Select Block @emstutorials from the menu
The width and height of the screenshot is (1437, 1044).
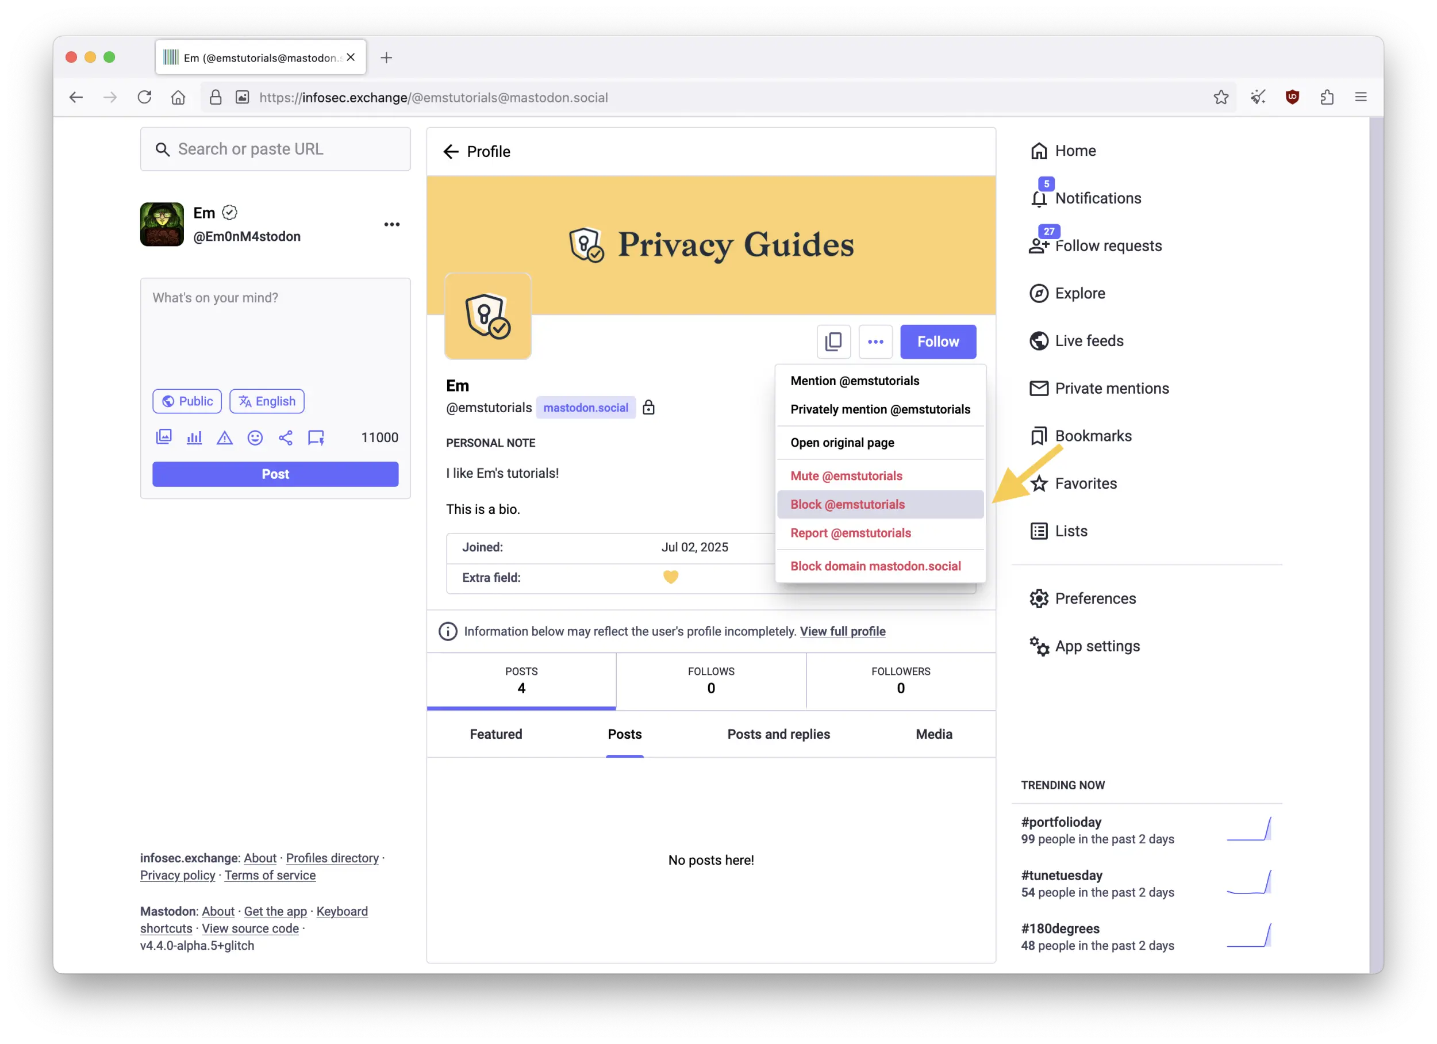(848, 504)
